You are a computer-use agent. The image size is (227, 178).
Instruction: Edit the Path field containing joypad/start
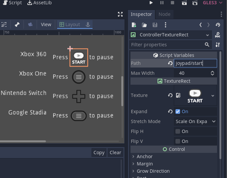(195, 63)
